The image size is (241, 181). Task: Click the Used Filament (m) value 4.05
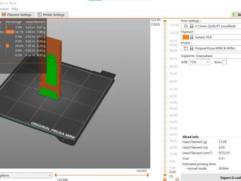pos(222,147)
